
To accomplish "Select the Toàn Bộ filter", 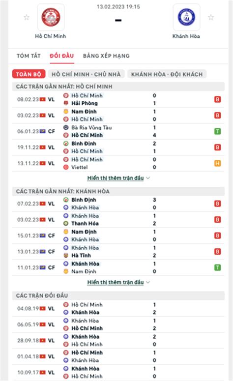I will [x=29, y=74].
